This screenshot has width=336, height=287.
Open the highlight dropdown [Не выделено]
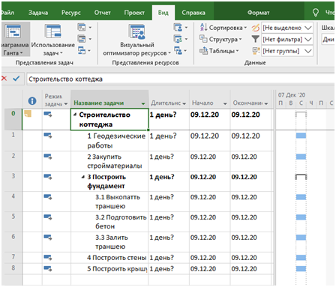[x=308, y=28]
